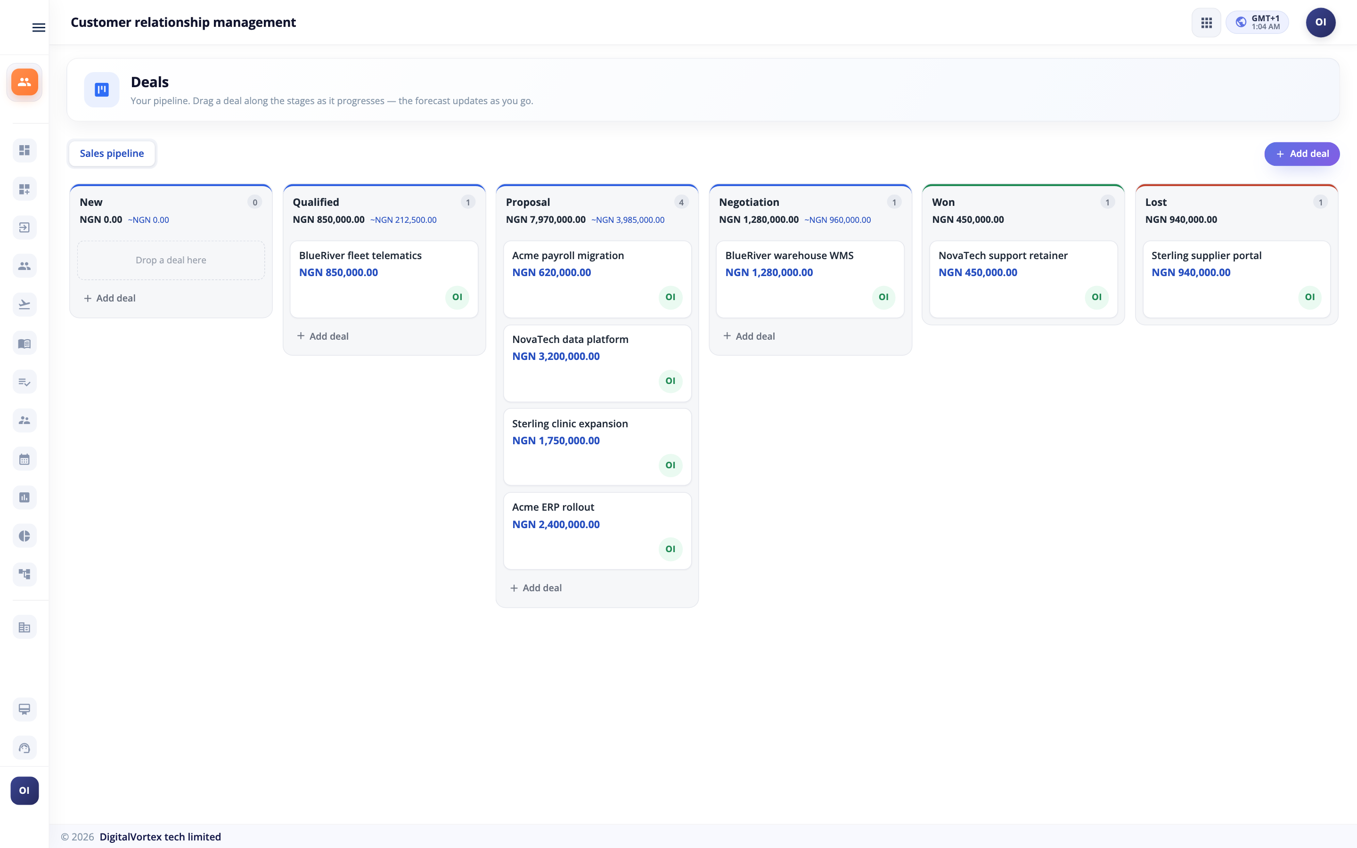1357x848 pixels.
Task: Select the orange CRM people icon
Action: (24, 82)
